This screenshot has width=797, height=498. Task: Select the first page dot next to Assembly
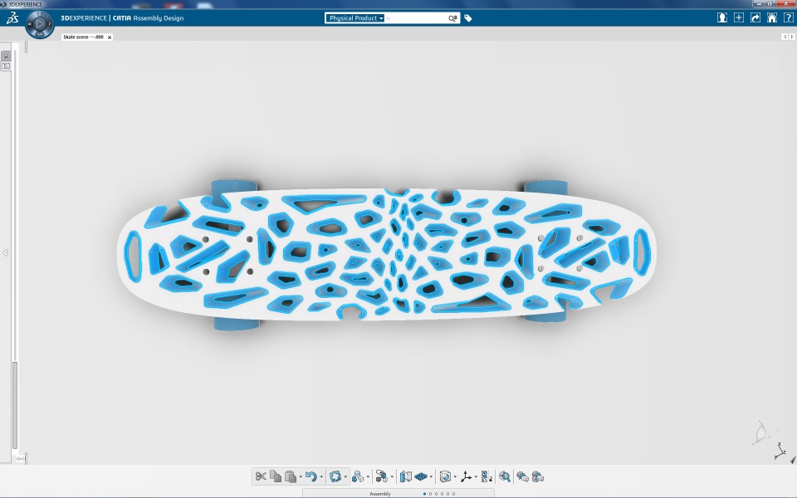tap(424, 494)
